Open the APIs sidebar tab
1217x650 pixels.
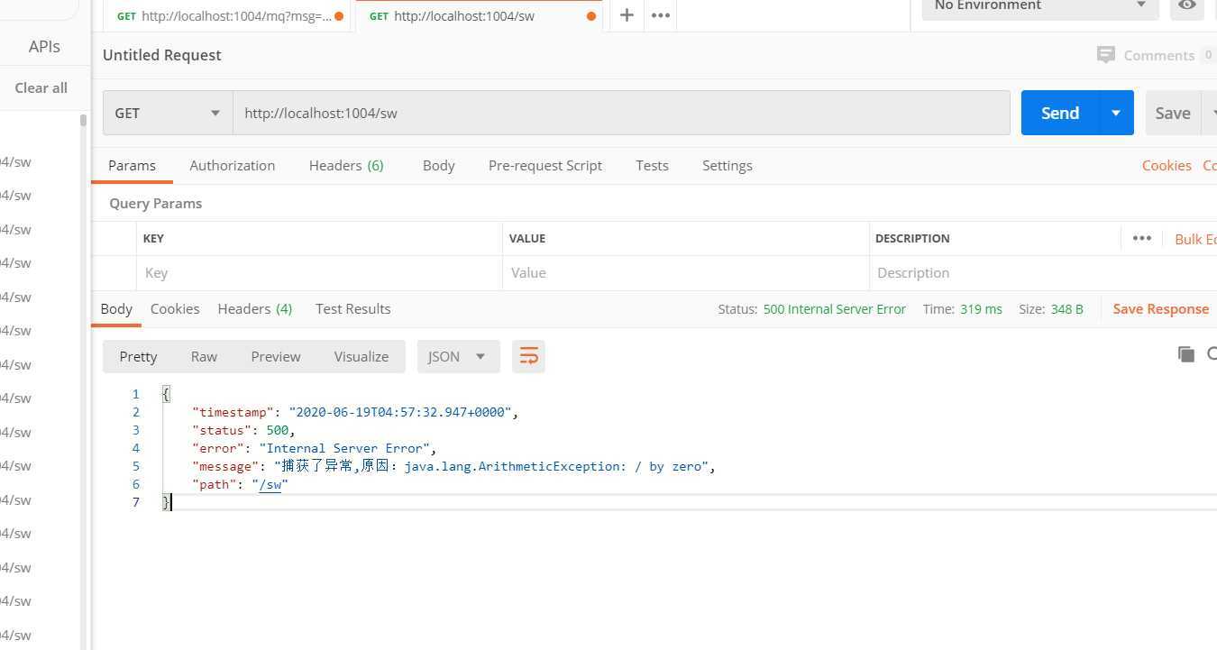coord(44,46)
